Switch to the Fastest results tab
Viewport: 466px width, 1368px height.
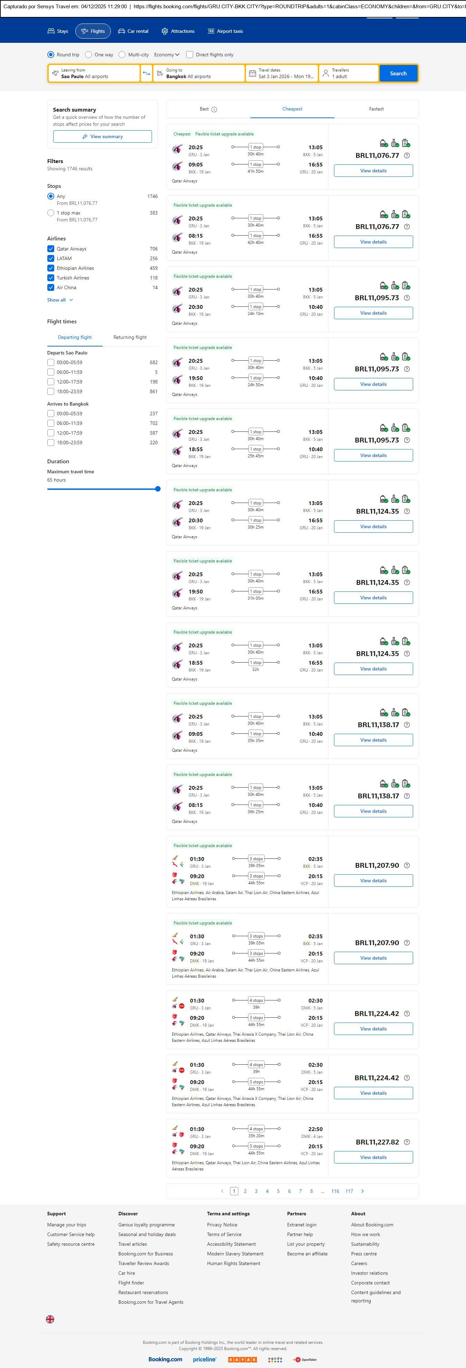click(x=376, y=109)
